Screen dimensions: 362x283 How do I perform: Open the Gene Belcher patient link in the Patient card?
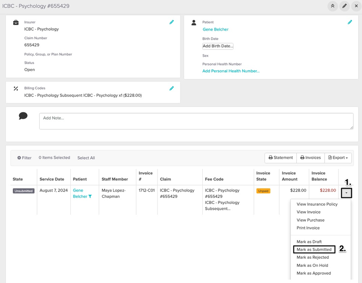click(x=215, y=29)
